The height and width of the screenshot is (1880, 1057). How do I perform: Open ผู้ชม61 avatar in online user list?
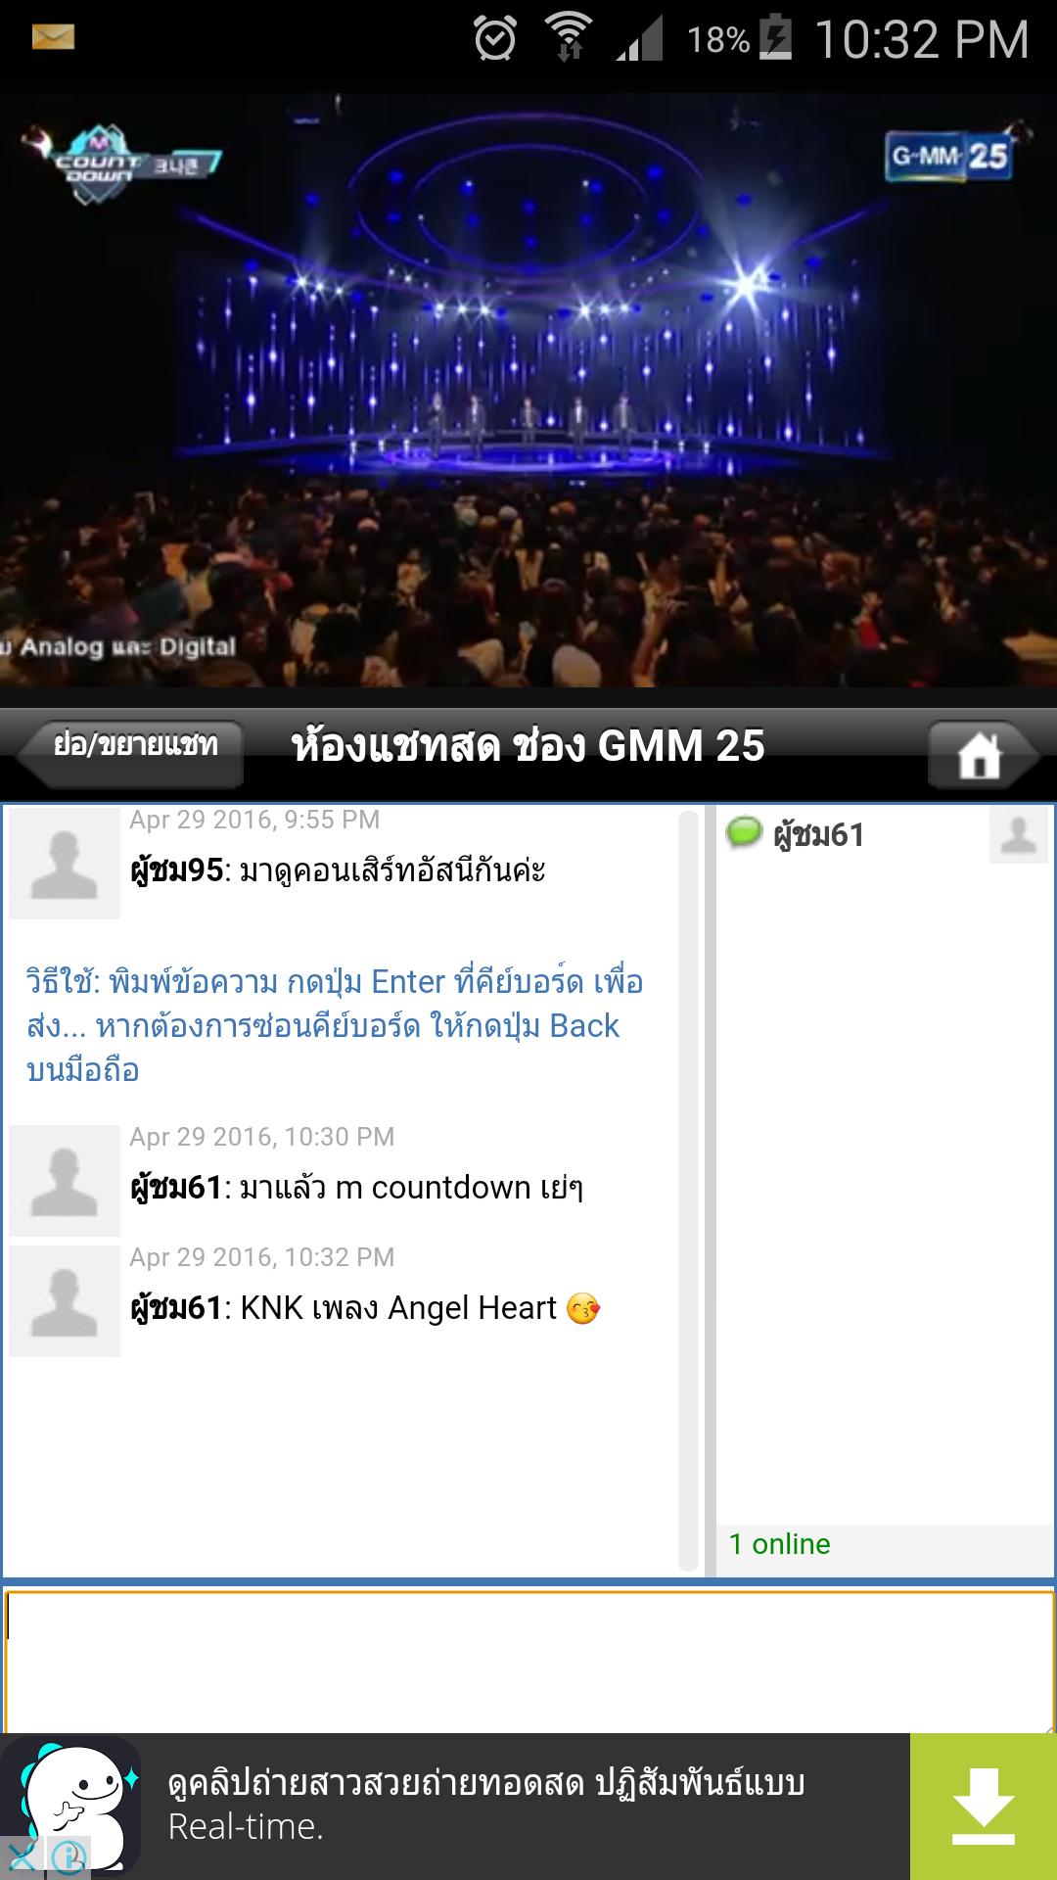[1018, 835]
